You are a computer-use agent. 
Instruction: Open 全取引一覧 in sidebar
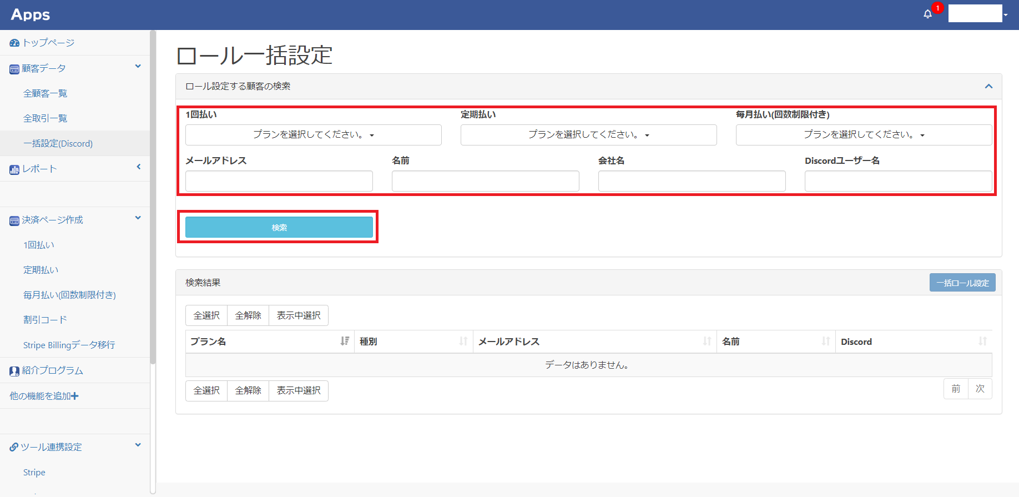coord(45,118)
